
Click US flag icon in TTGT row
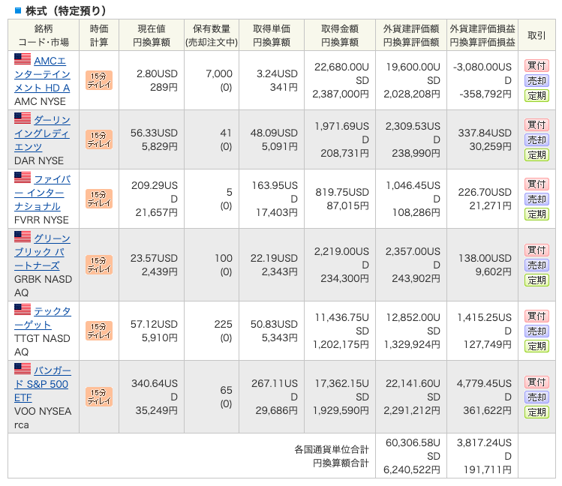(x=23, y=310)
